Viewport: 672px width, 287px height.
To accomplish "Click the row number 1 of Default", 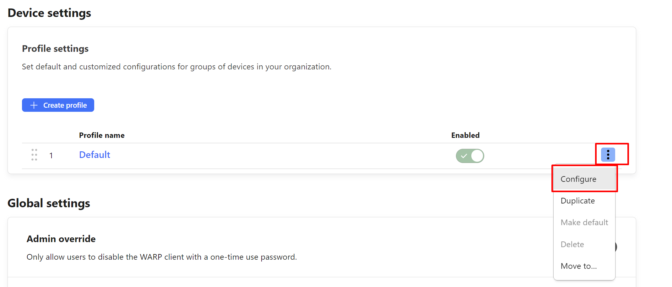I will click(x=51, y=156).
